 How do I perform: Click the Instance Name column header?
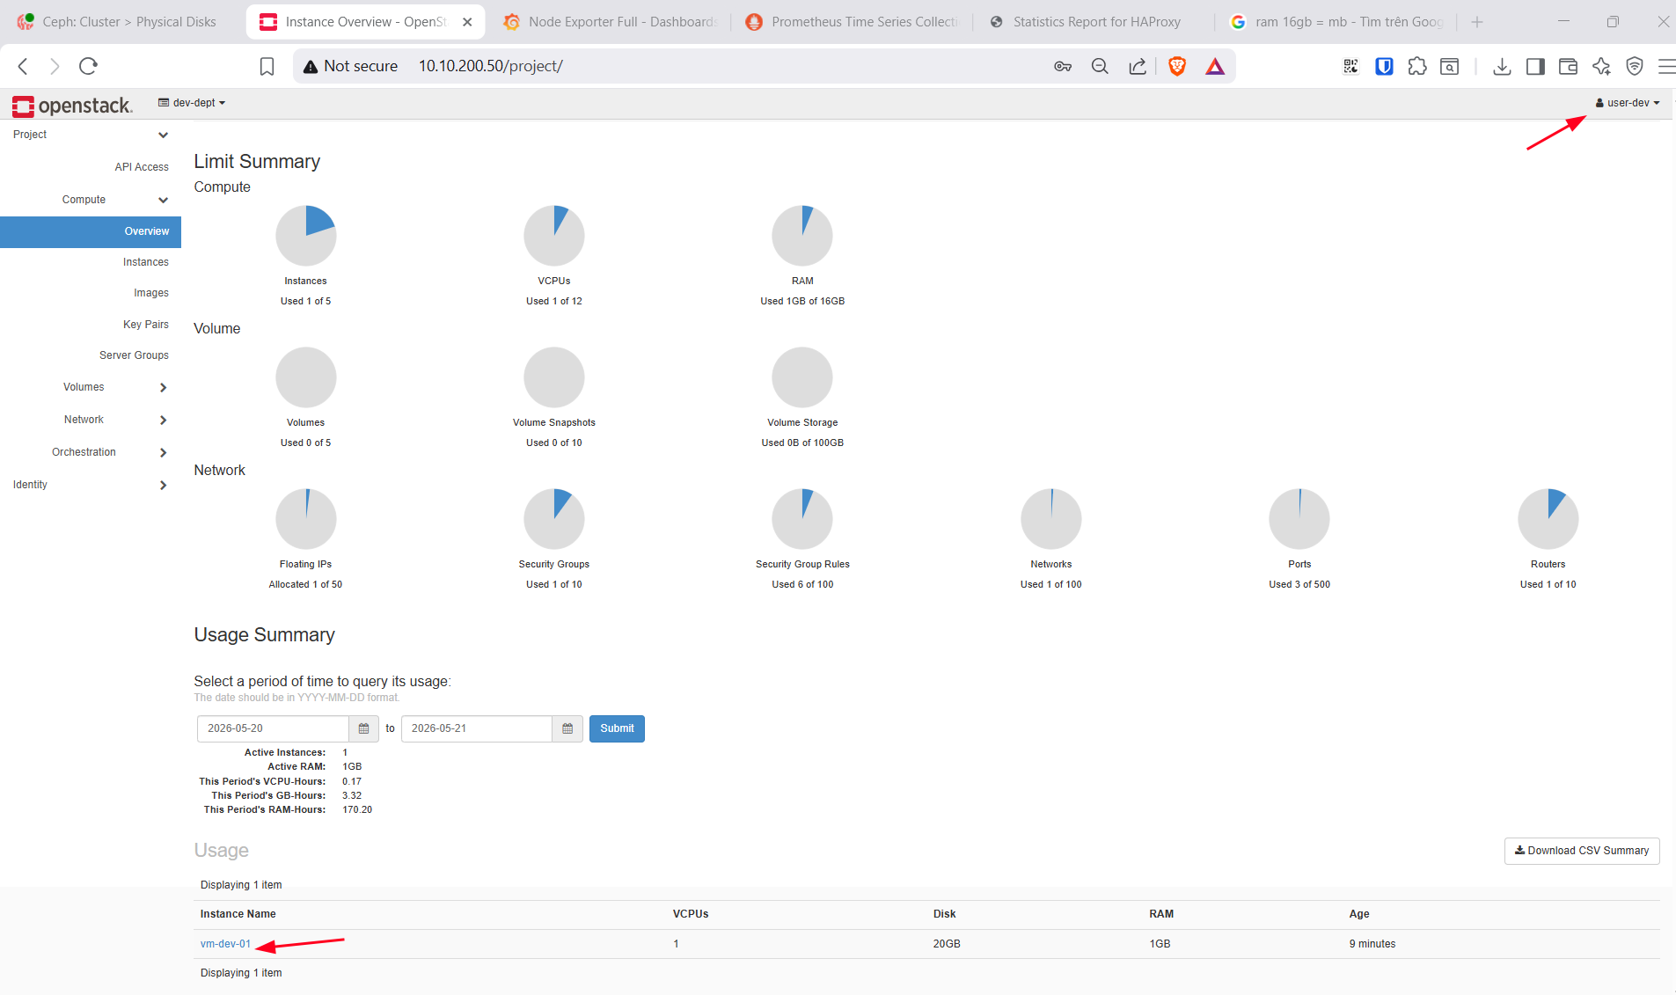tap(238, 914)
